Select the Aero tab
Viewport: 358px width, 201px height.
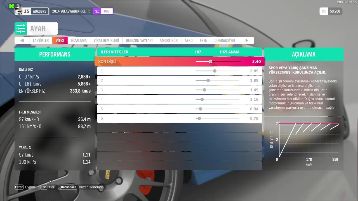click(189, 40)
